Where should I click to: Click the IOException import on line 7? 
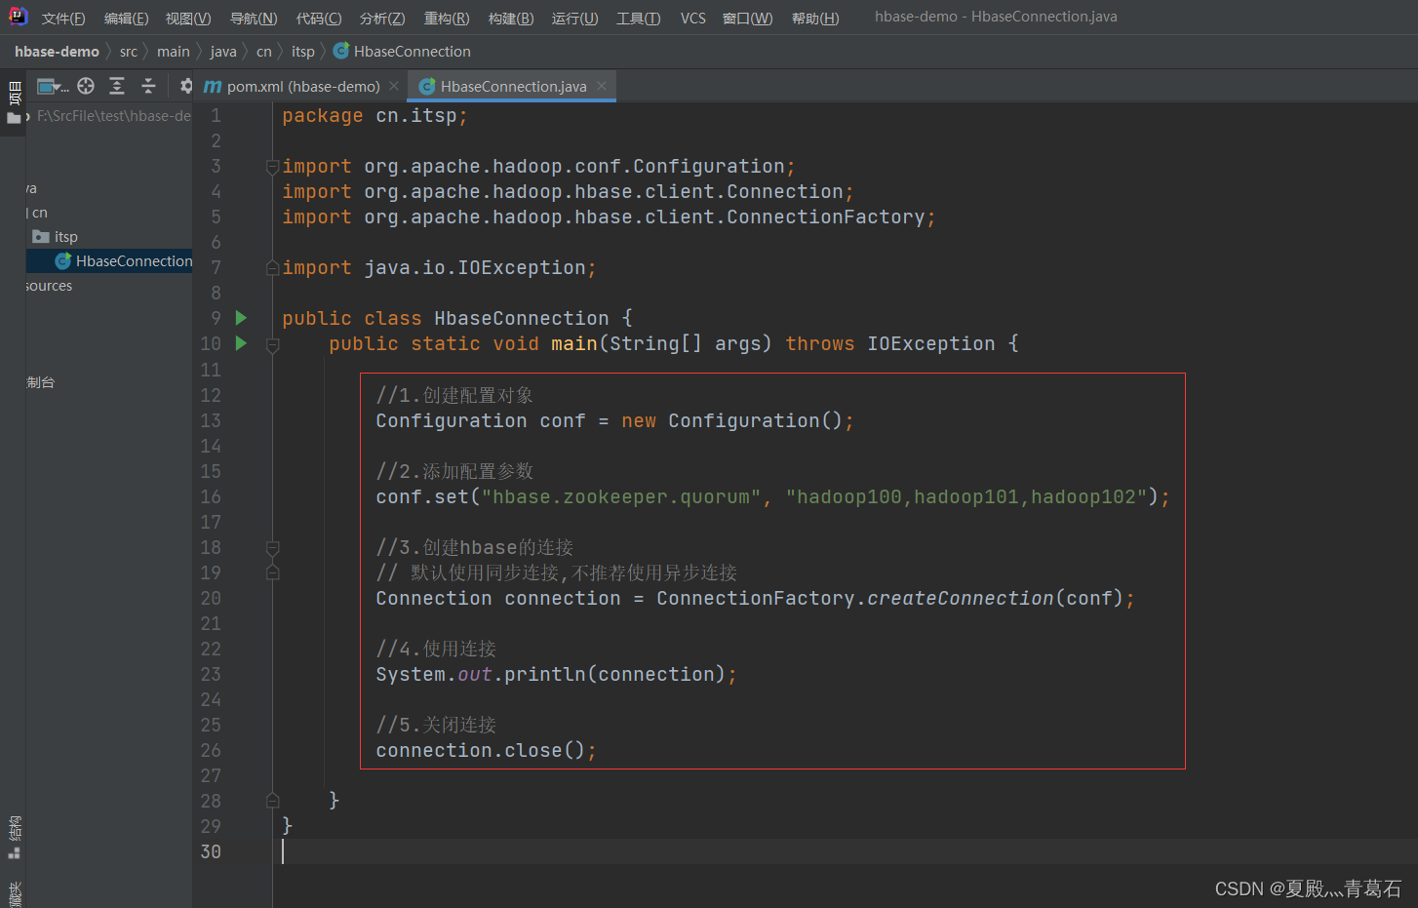pyautogui.click(x=439, y=268)
